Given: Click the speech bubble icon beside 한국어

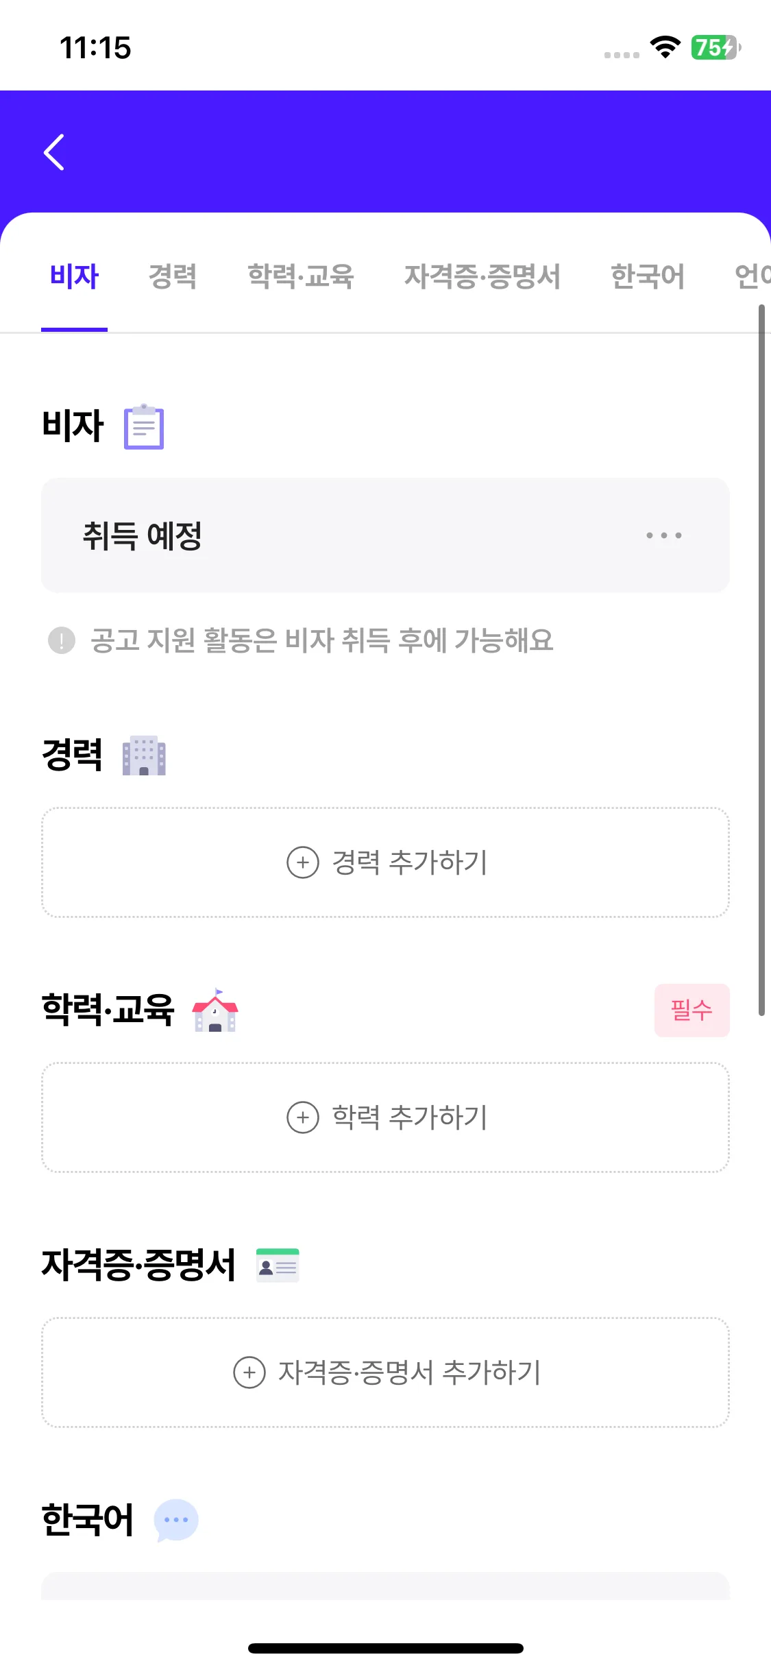Looking at the screenshot, I should point(176,1520).
